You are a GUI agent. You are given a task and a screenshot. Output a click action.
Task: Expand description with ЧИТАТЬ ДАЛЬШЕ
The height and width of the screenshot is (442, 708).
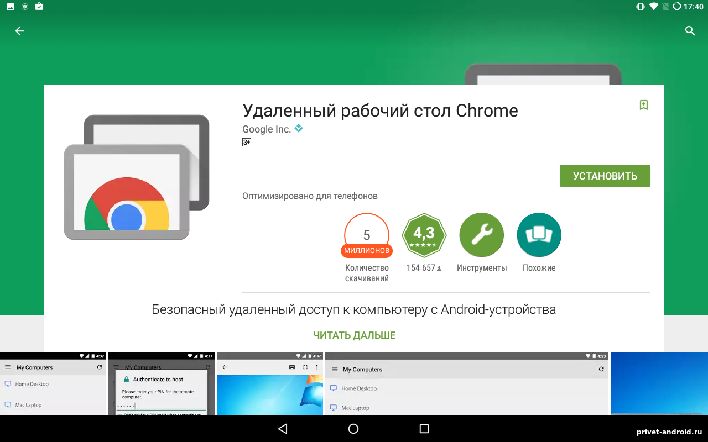(354, 335)
